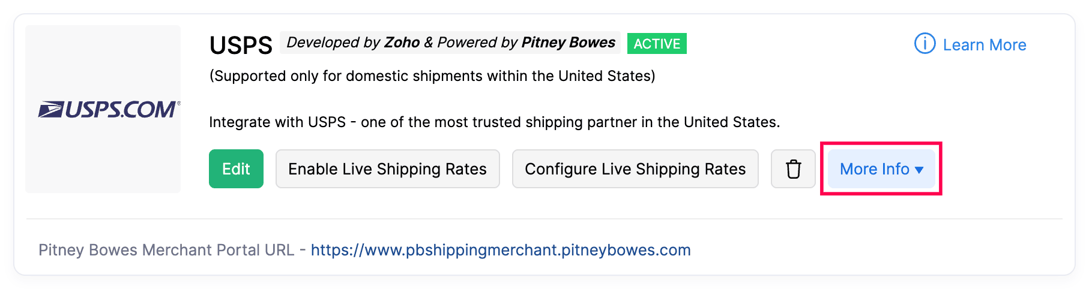
Task: Click the info circle icon
Action: [925, 44]
